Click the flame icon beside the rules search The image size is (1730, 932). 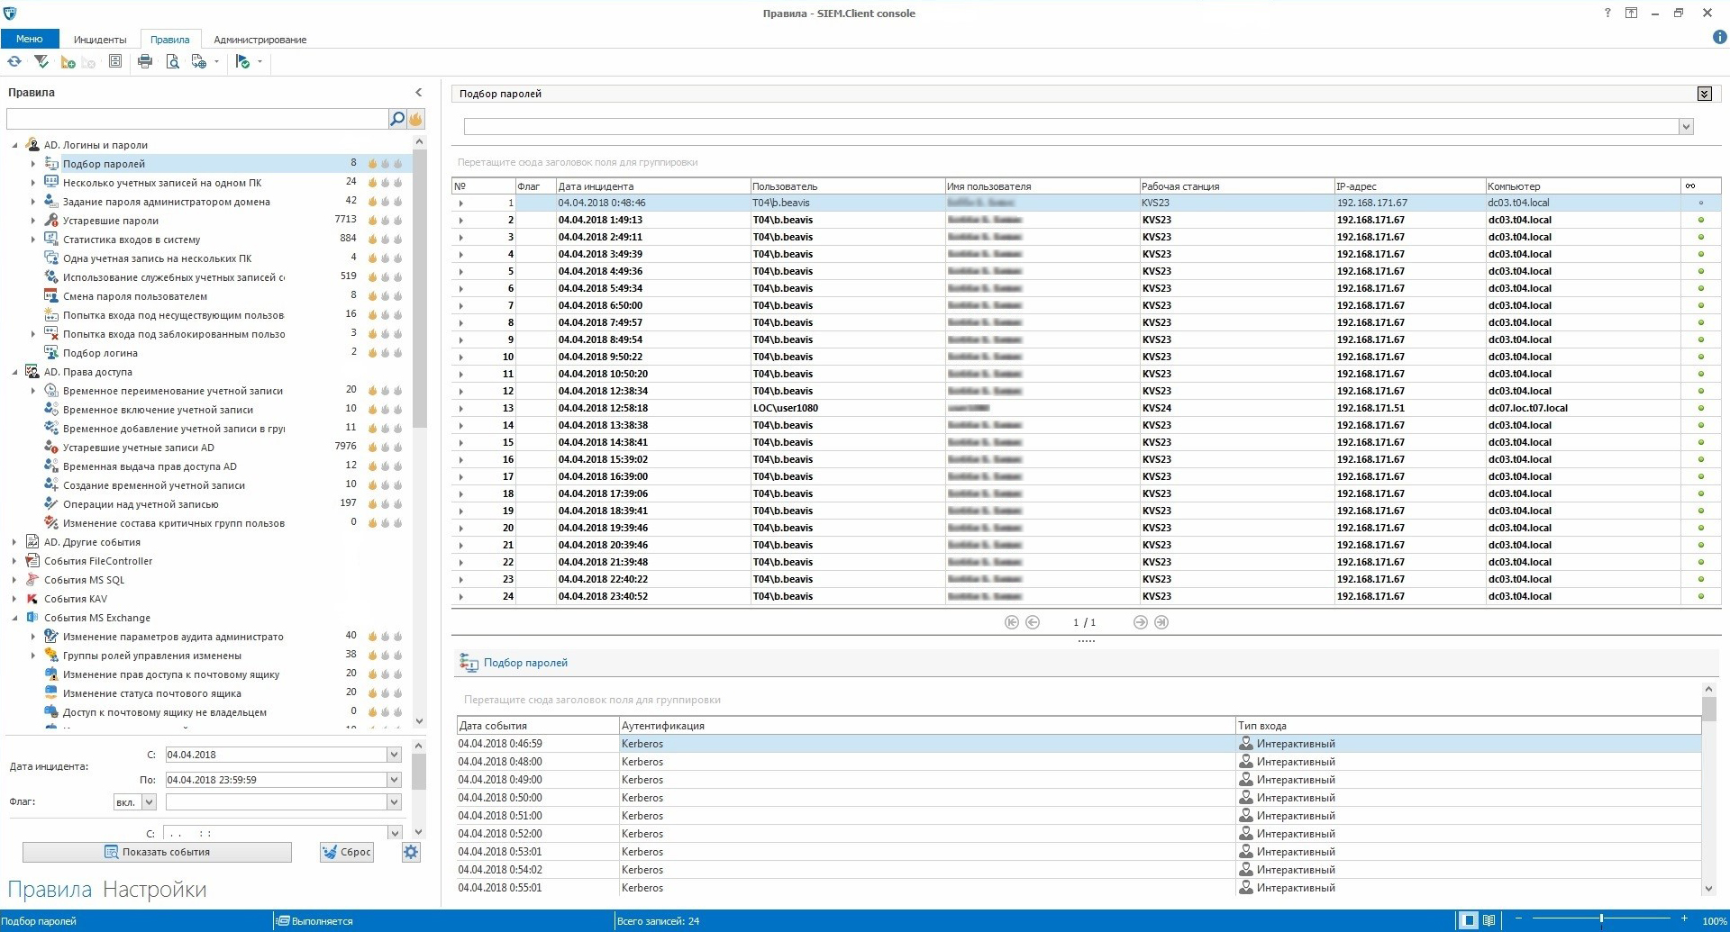click(416, 119)
